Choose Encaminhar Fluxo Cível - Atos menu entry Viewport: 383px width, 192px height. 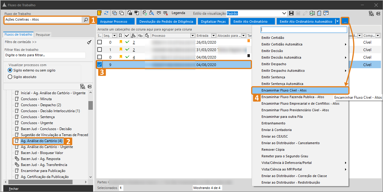[300, 90]
